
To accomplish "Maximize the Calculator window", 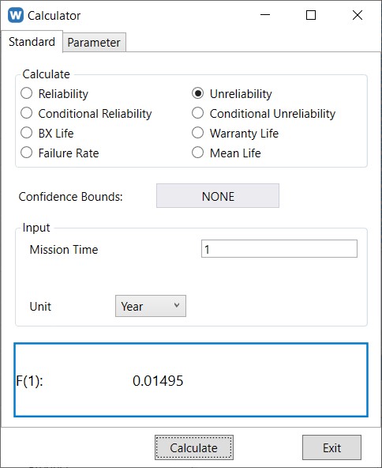I will click(x=311, y=15).
